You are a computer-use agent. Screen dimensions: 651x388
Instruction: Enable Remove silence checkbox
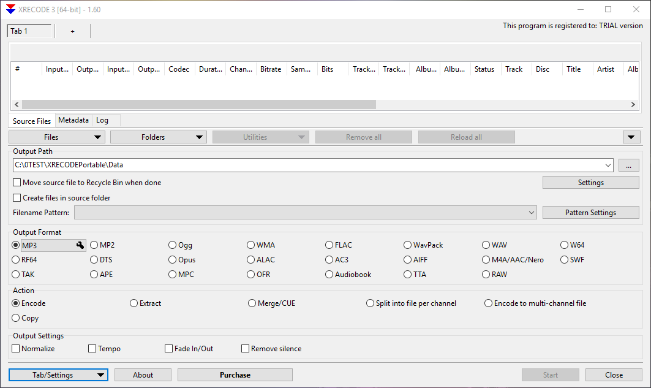(x=246, y=349)
